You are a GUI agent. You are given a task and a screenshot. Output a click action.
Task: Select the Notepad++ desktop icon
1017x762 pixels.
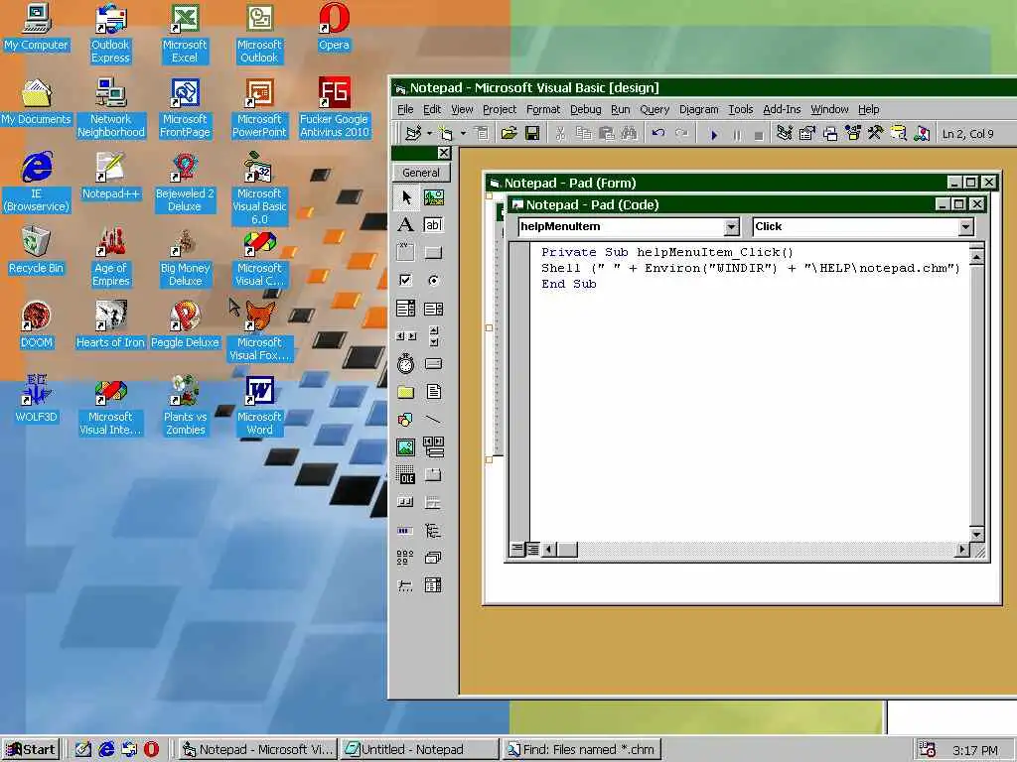[111, 177]
